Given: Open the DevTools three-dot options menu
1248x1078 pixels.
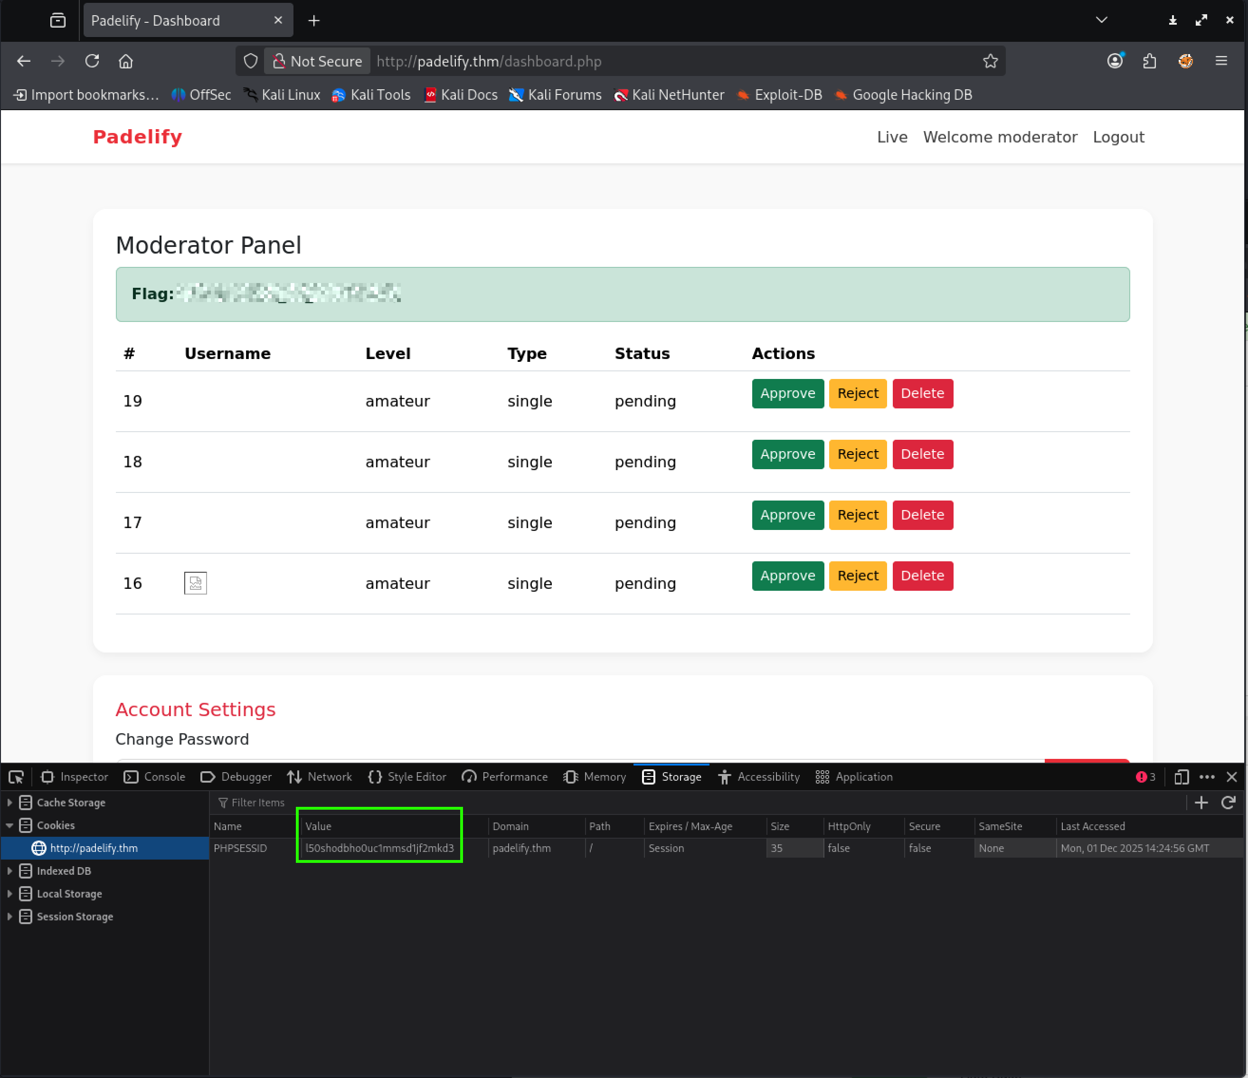Looking at the screenshot, I should tap(1207, 777).
